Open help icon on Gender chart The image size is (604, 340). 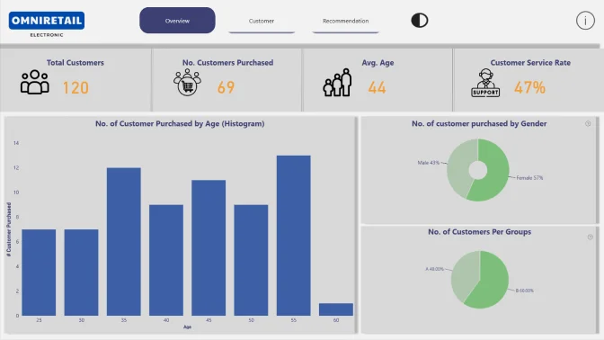click(588, 124)
